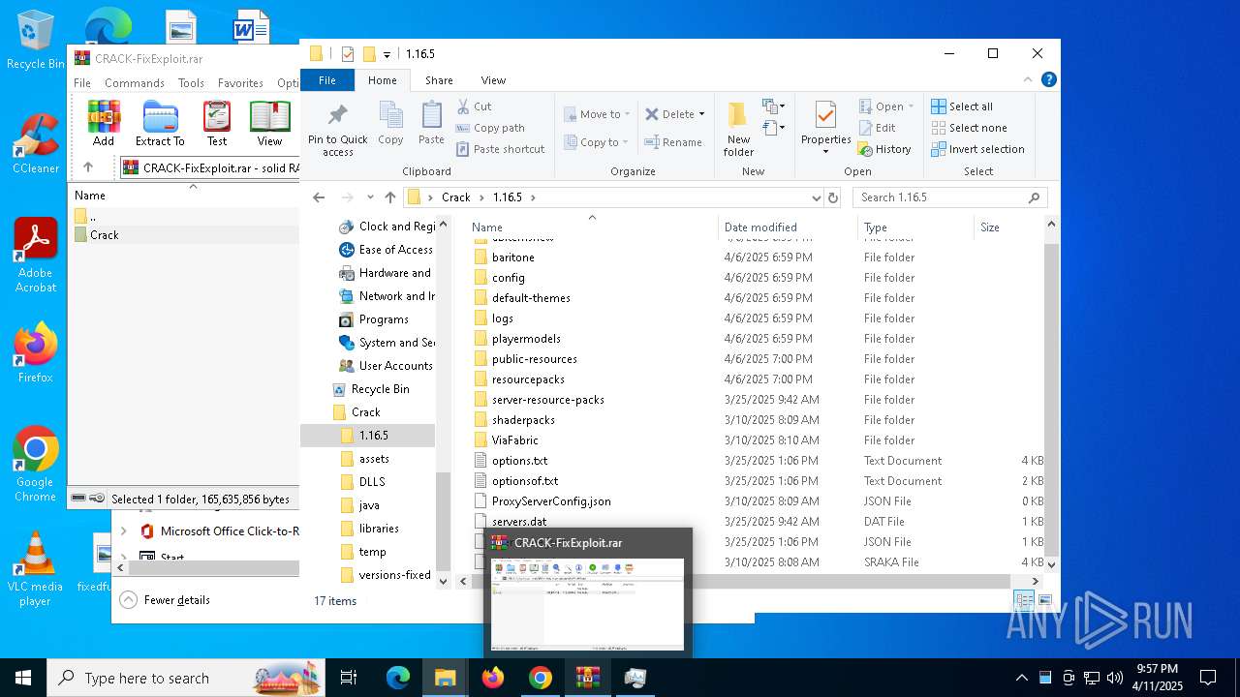Switch to details view in Explorer status bar

tap(1024, 601)
